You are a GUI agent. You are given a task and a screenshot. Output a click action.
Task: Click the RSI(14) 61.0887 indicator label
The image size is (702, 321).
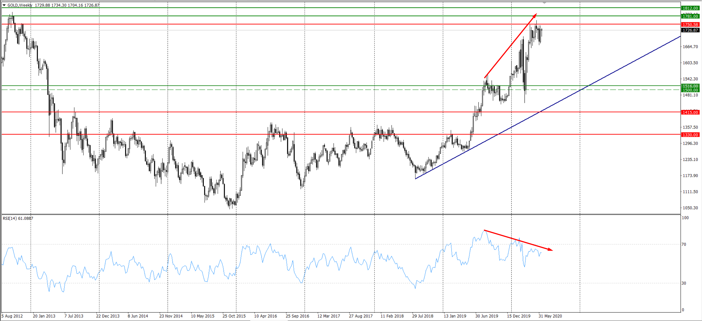18,218
